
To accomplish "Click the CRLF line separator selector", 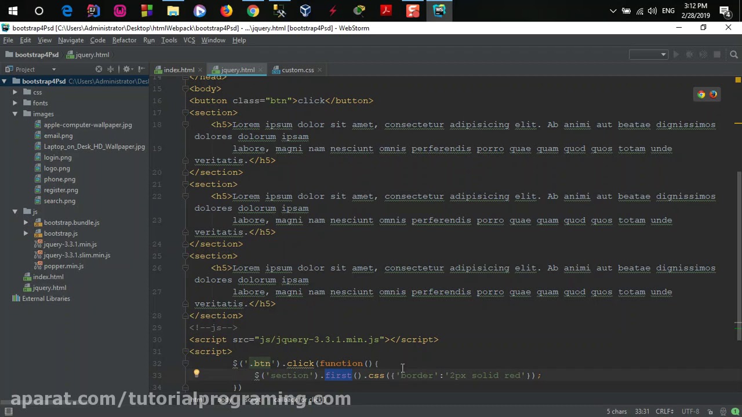I will point(665,411).
